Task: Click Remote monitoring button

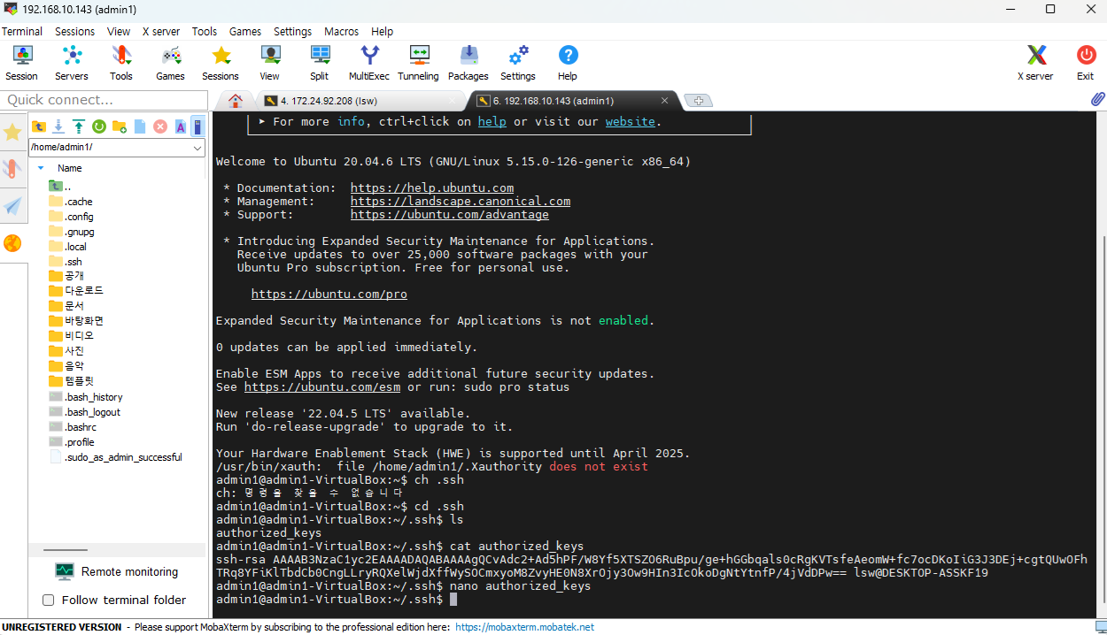Action: [x=116, y=572]
